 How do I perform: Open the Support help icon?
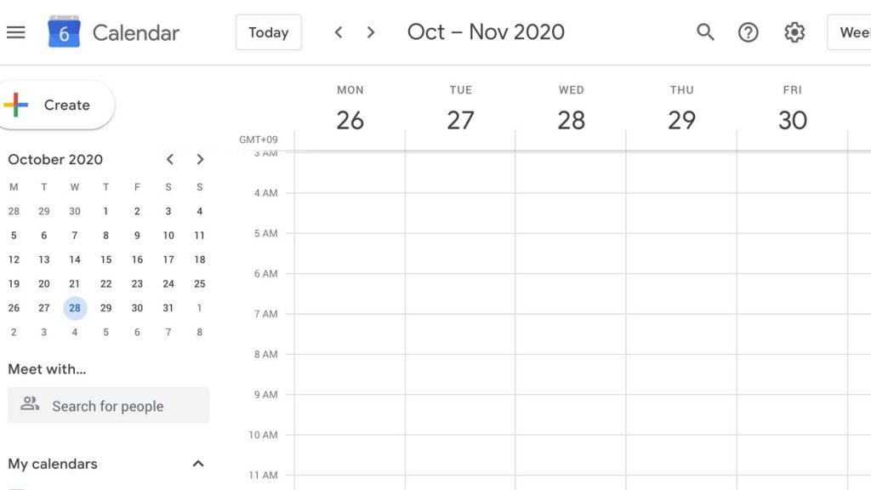coord(749,32)
